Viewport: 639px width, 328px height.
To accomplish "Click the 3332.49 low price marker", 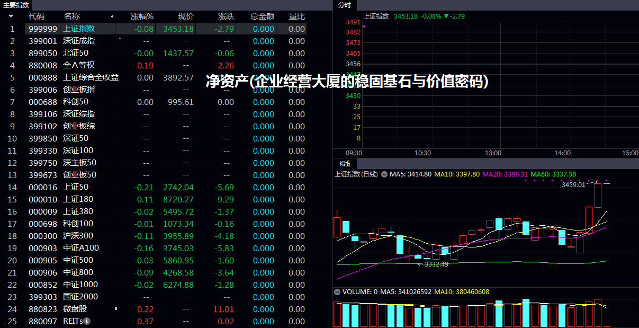I will [436, 264].
